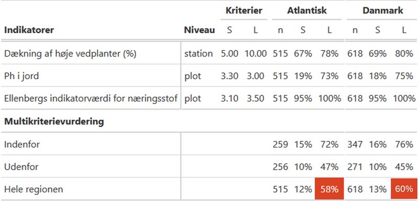Select the 347 count under Danmark
Image resolution: width=419 pixels, height=203 pixels.
tap(355, 145)
